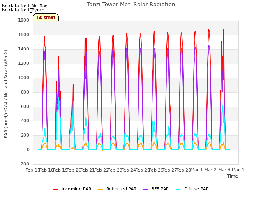The width and height of the screenshot is (263, 197).
Task: Click the 1600 y-axis tick label
Action: pos(24,34)
